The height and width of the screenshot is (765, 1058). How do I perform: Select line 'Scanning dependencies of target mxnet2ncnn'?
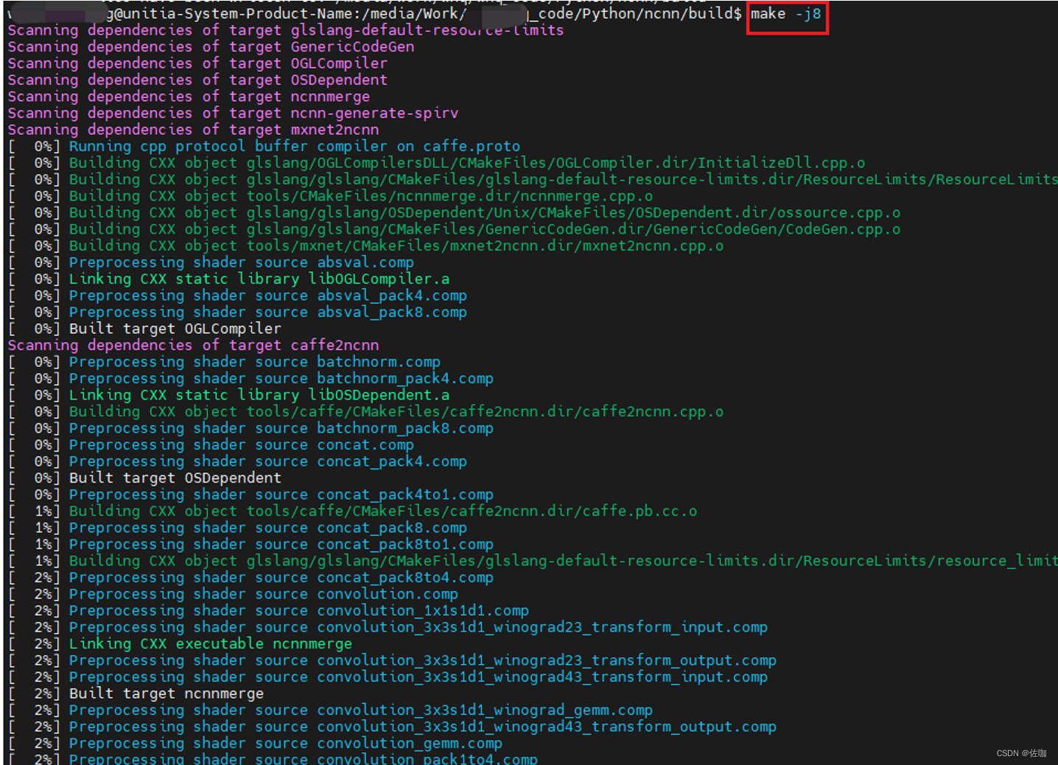tap(193, 130)
